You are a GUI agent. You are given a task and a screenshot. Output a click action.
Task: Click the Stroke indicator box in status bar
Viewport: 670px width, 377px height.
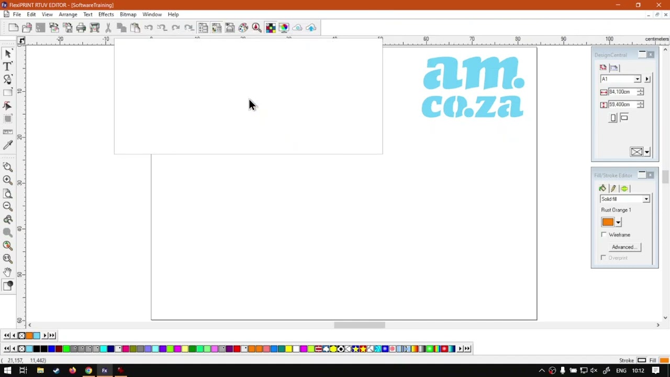coord(642,360)
